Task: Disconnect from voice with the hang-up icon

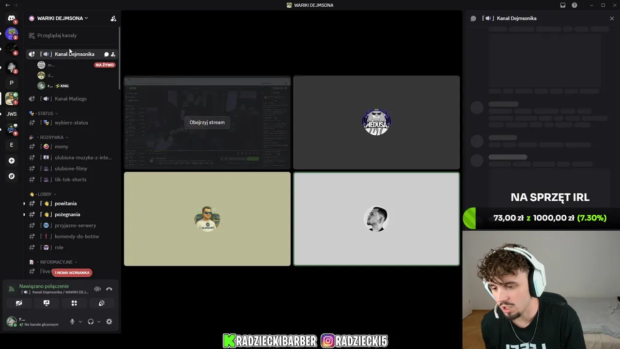Action: [109, 289]
